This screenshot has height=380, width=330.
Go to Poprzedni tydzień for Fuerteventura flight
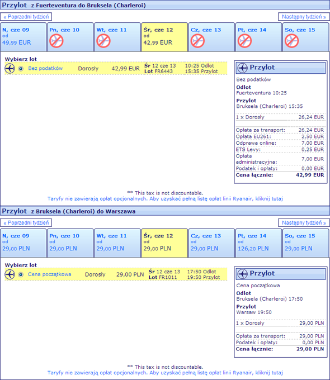pos(26,17)
